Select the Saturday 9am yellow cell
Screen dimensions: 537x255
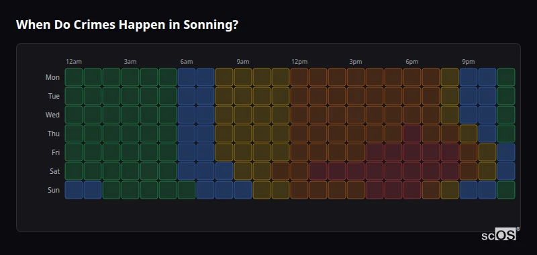pos(243,171)
